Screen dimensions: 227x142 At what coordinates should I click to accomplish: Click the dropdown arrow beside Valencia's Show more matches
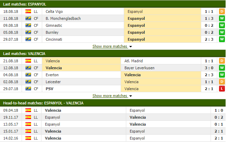130,96
